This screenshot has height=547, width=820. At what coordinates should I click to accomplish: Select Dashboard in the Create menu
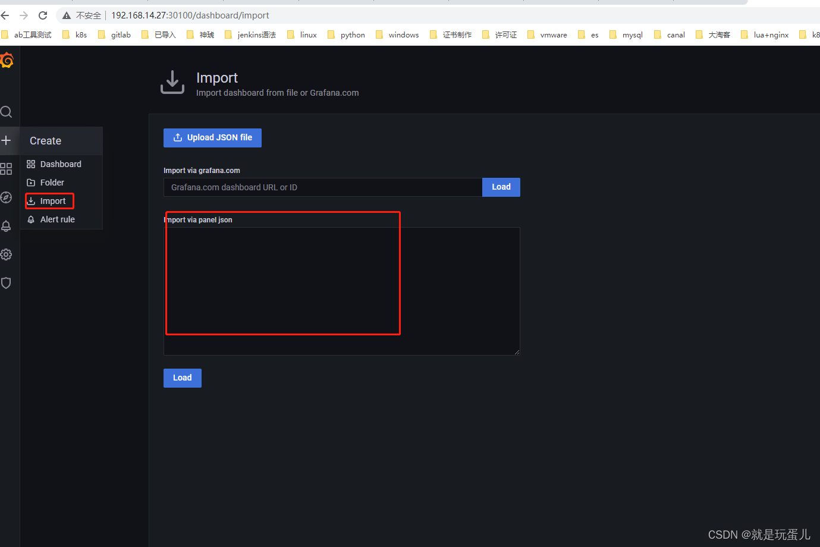61,164
